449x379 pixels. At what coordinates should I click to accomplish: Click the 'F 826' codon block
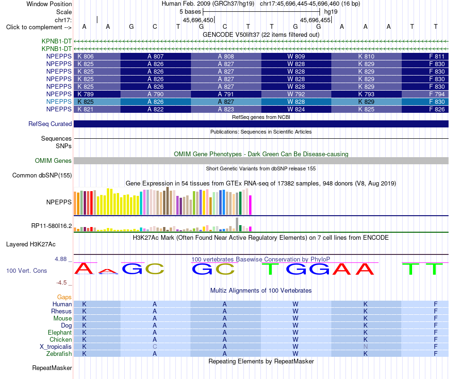coord(425,109)
